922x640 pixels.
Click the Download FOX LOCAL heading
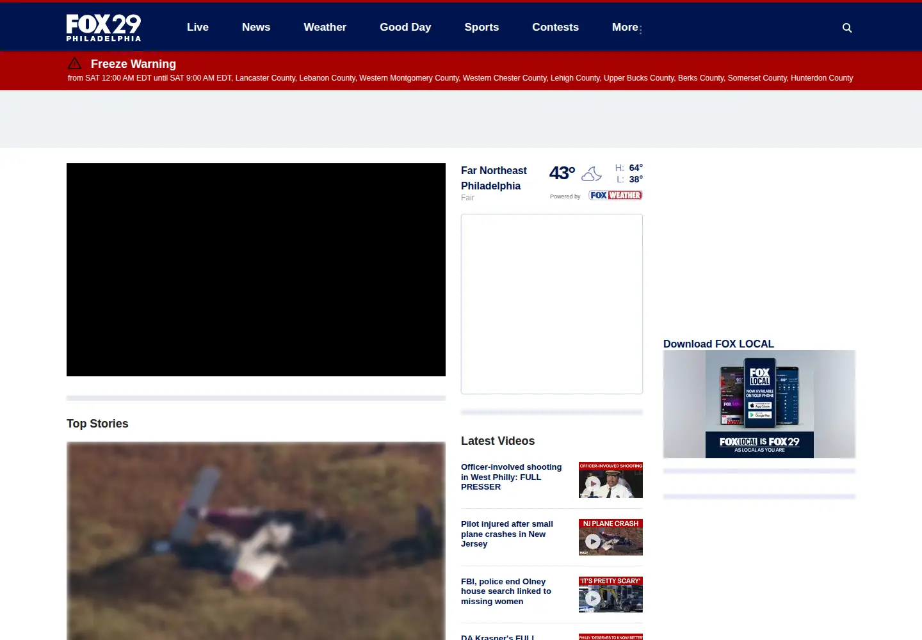click(718, 344)
